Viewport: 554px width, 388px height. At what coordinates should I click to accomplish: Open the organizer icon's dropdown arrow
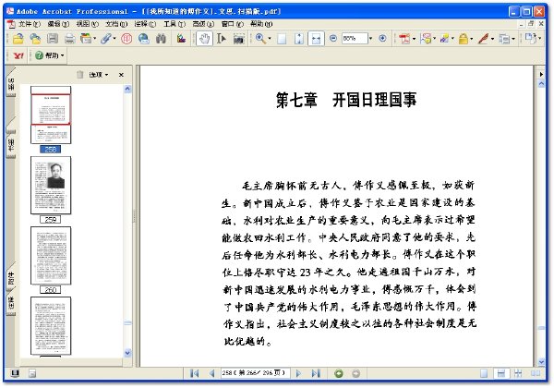point(94,39)
